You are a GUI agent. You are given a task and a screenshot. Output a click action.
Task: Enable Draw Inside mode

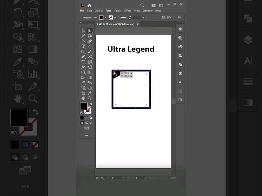point(90,123)
